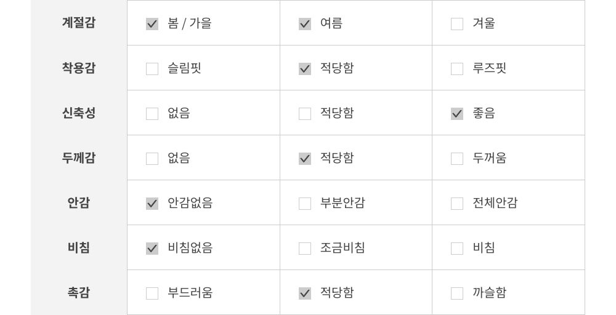The width and height of the screenshot is (616, 315).
Task: Uncheck the 비침없음 checkbox
Action: coord(152,249)
